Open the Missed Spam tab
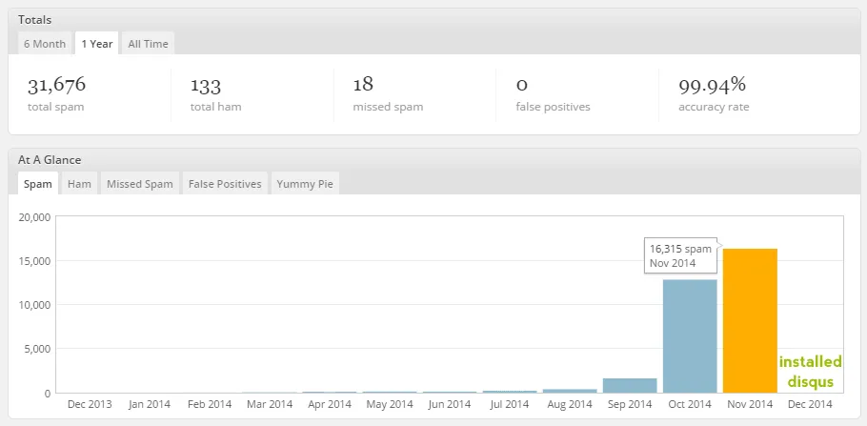The height and width of the screenshot is (426, 867). pos(140,184)
